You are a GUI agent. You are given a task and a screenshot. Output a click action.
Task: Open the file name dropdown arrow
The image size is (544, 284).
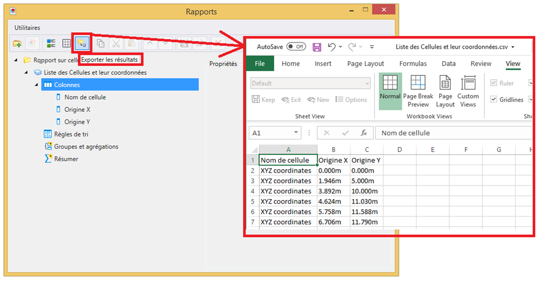point(513,47)
